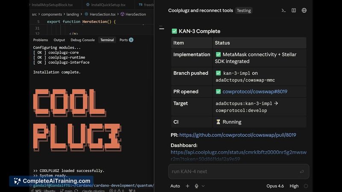Click the 'KAN-3 Complete' heading
Screen dimensions: 342x192
point(199,31)
